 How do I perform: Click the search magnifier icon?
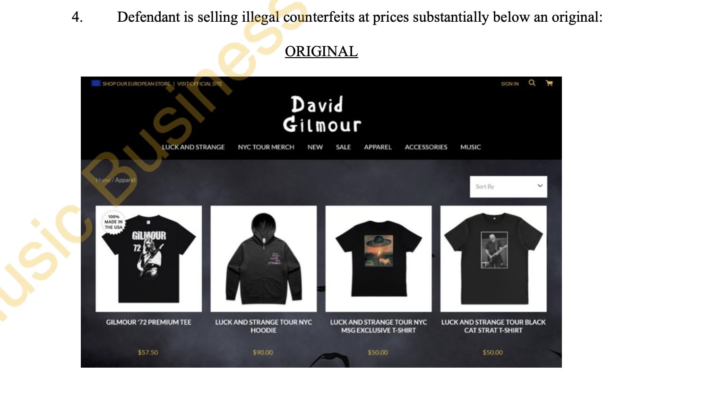(x=532, y=83)
